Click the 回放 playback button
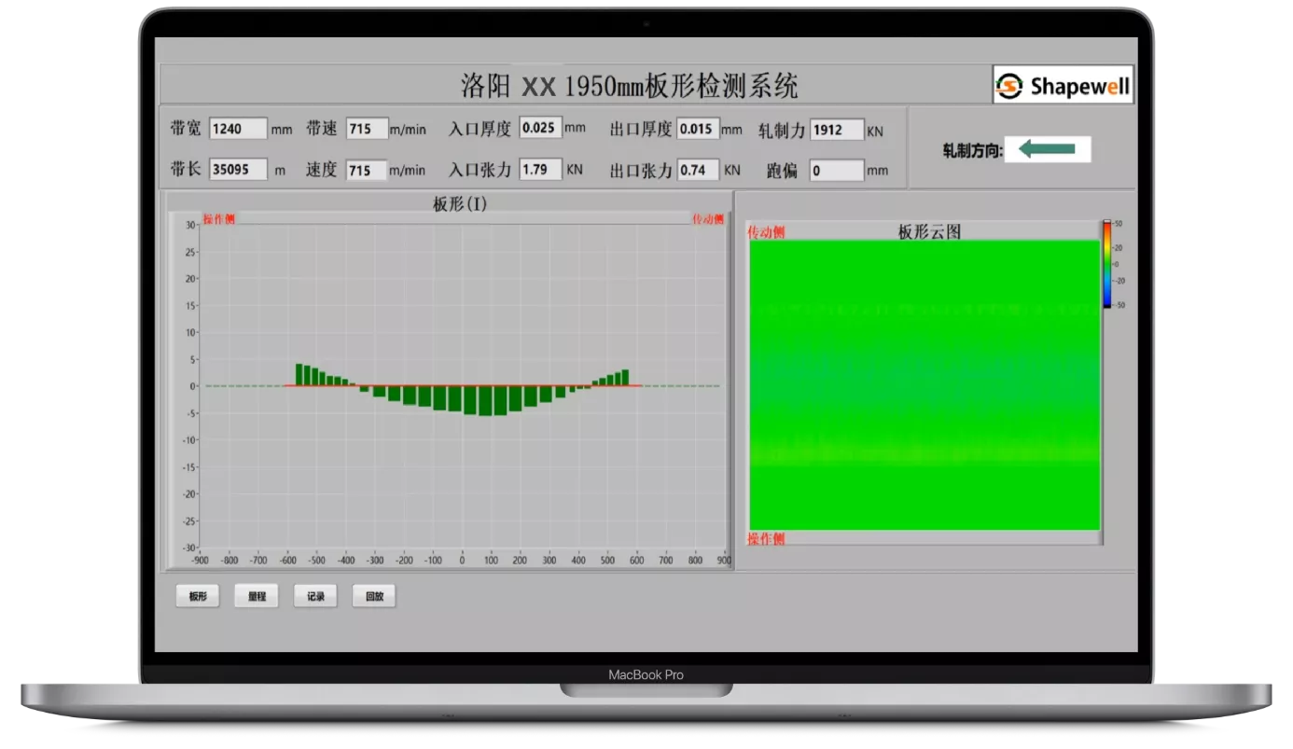This screenshot has width=1293, height=749. (374, 596)
